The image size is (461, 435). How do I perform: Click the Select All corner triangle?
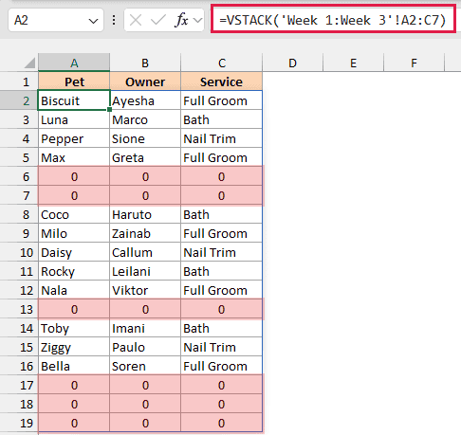[x=30, y=63]
